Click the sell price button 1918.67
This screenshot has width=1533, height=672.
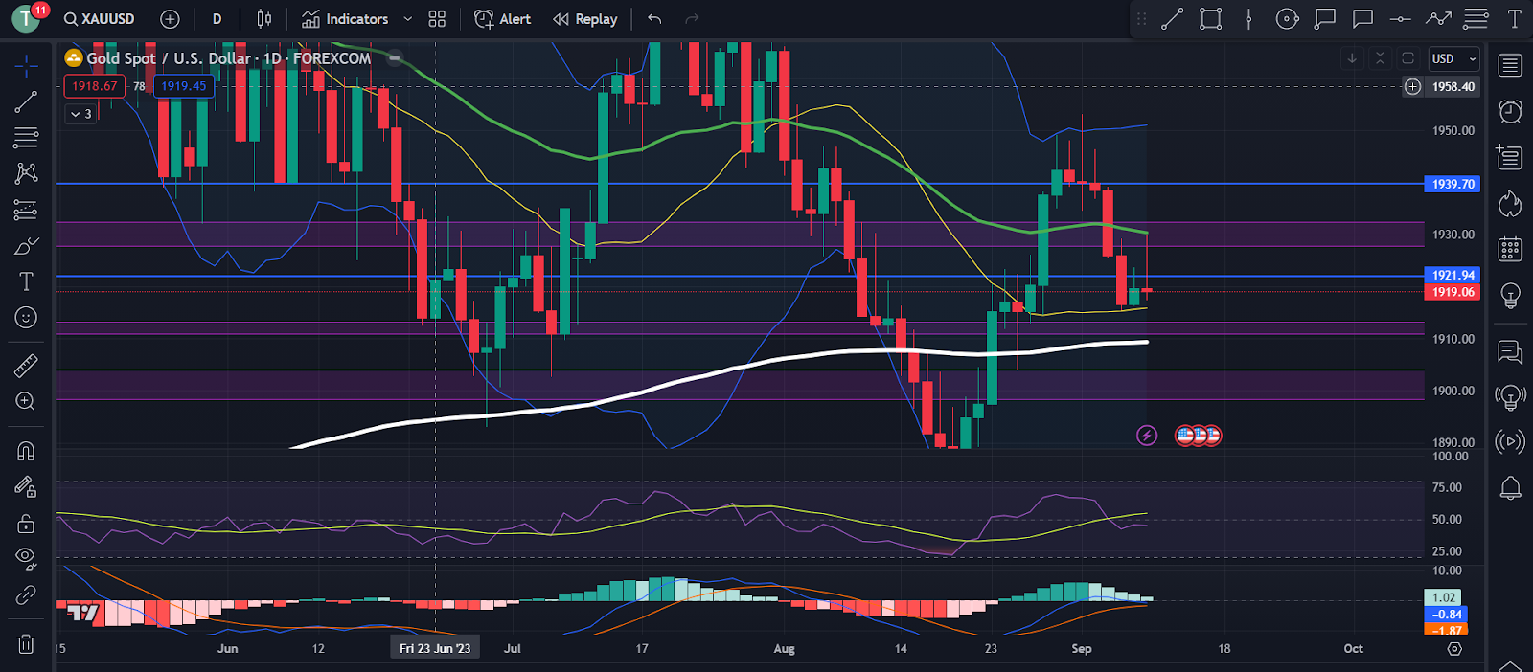tap(94, 86)
